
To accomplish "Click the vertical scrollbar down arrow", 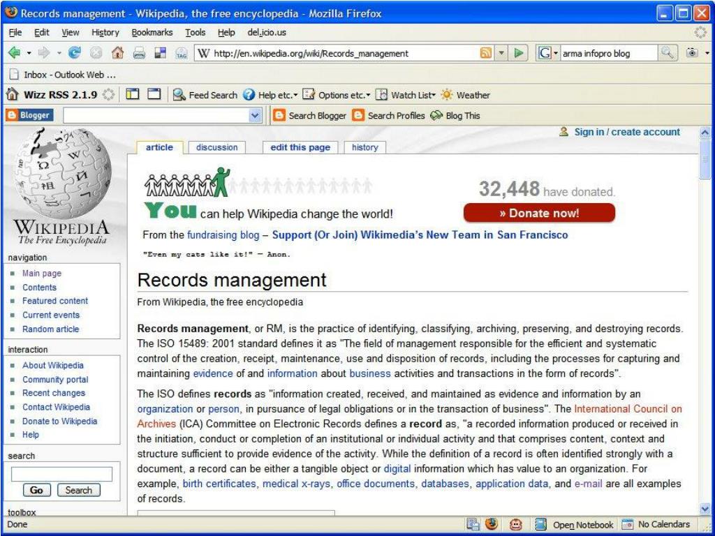I will pyautogui.click(x=705, y=509).
